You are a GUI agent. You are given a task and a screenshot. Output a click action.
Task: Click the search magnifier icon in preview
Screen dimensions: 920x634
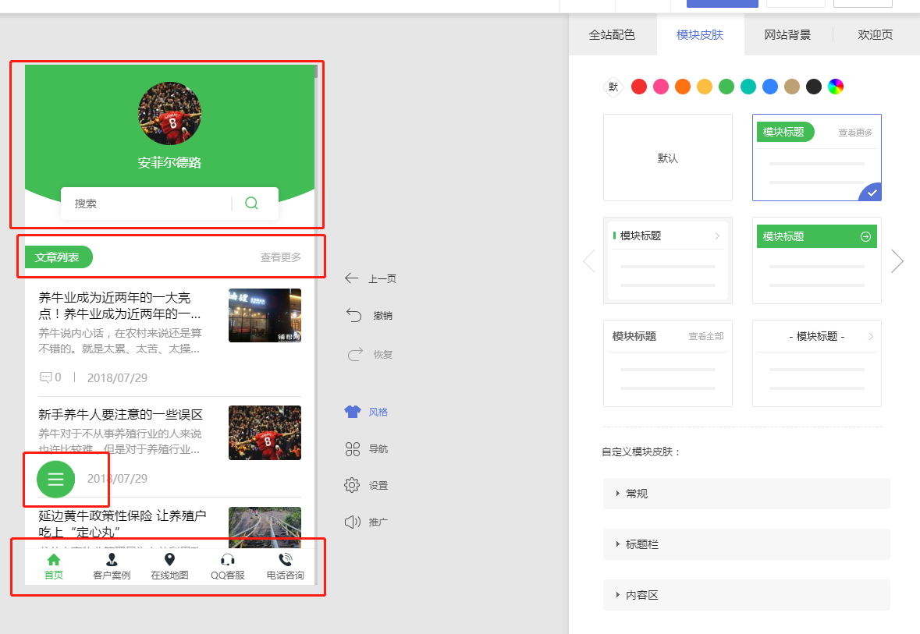[251, 203]
